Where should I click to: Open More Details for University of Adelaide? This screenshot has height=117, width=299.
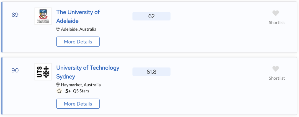[78, 42]
